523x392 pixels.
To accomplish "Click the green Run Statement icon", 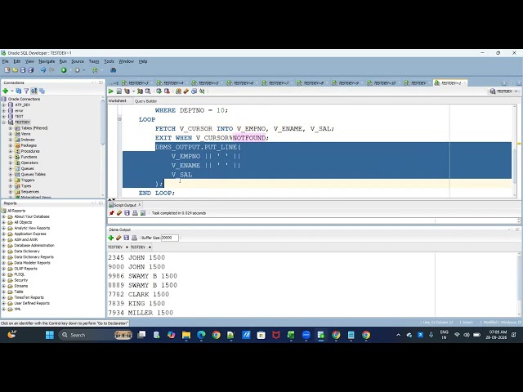I will pos(111,91).
